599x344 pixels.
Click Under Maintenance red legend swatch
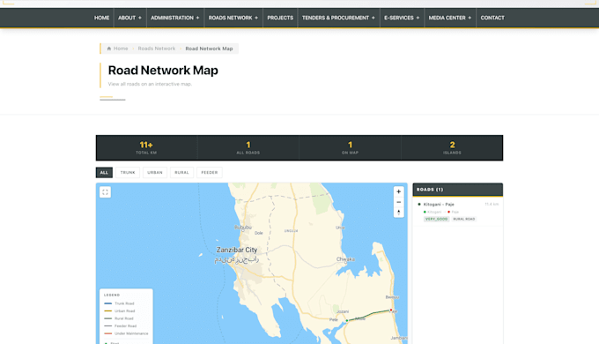click(108, 333)
